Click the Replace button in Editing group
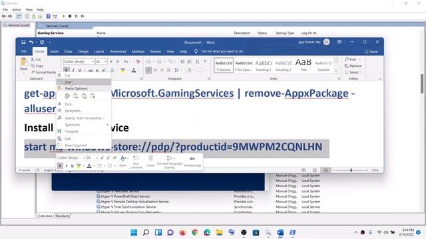This screenshot has width=426, height=239. tap(353, 66)
